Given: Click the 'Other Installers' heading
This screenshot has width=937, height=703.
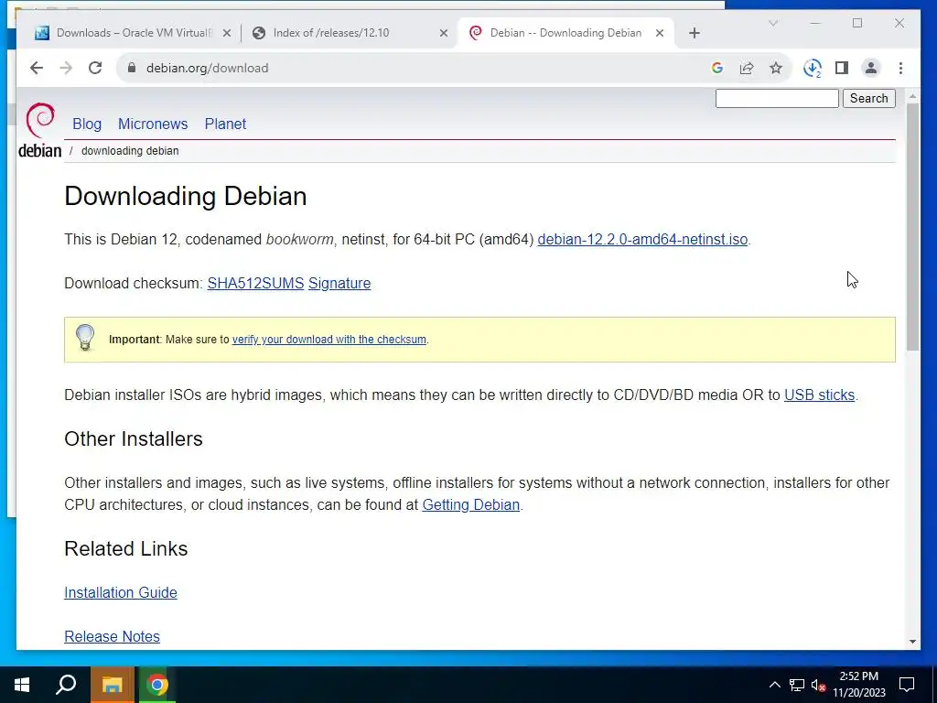Looking at the screenshot, I should [134, 438].
